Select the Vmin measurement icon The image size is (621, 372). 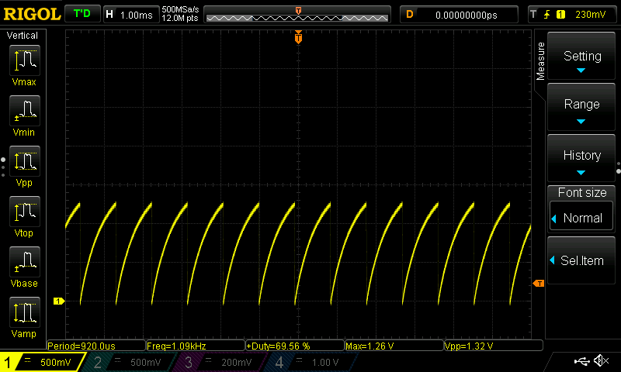(x=25, y=111)
